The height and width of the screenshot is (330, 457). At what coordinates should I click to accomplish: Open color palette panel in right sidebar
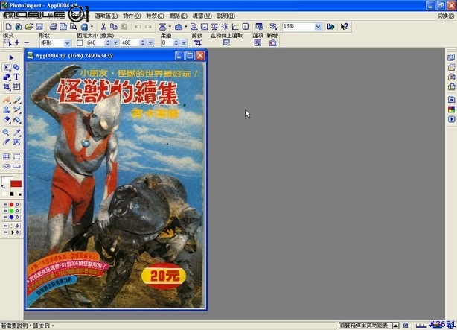[x=451, y=110]
